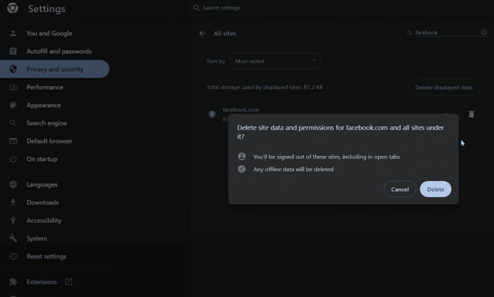Click the Downloads arrow icon

13,203
